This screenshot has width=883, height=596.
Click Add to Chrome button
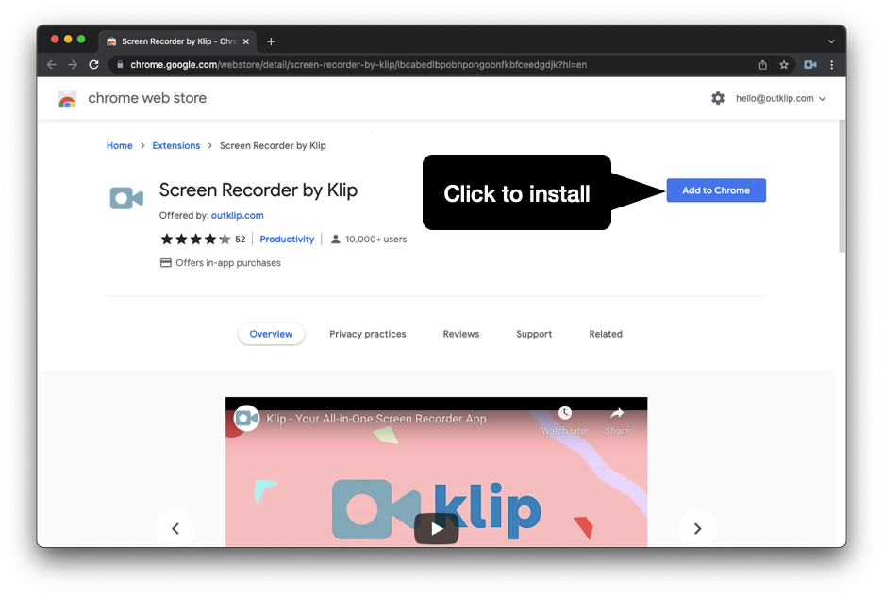tap(716, 190)
